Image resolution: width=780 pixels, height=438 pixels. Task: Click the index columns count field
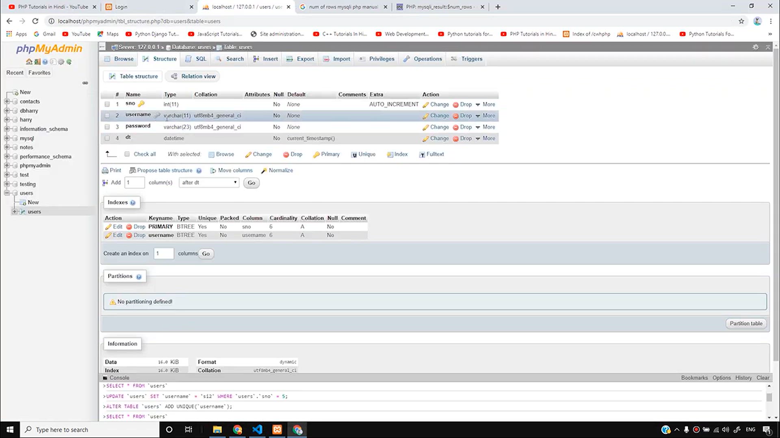point(164,253)
